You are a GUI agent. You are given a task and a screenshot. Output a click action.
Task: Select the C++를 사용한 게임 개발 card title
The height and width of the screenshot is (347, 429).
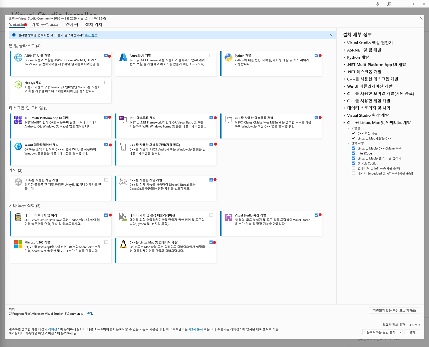click(146, 180)
